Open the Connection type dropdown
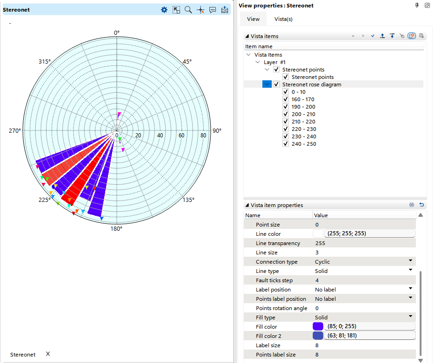This screenshot has height=363, width=435. pyautogui.click(x=409, y=261)
